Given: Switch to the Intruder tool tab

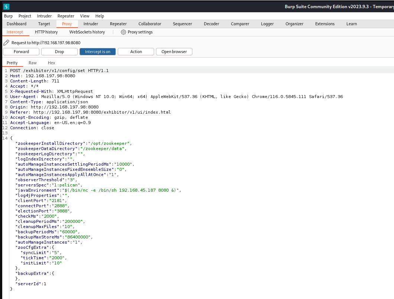Looking at the screenshot, I should (x=91, y=24).
